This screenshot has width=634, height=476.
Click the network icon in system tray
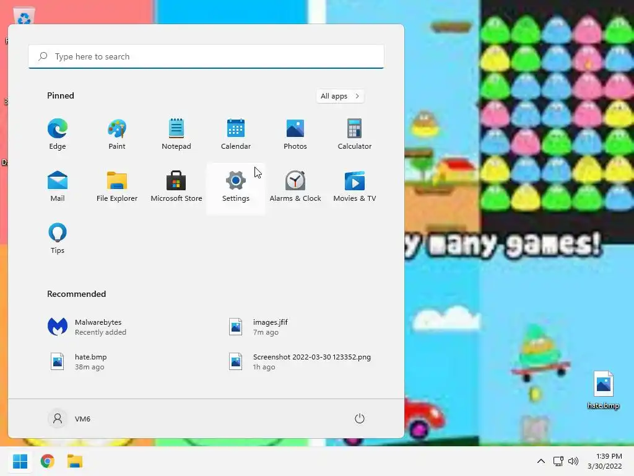click(x=558, y=461)
